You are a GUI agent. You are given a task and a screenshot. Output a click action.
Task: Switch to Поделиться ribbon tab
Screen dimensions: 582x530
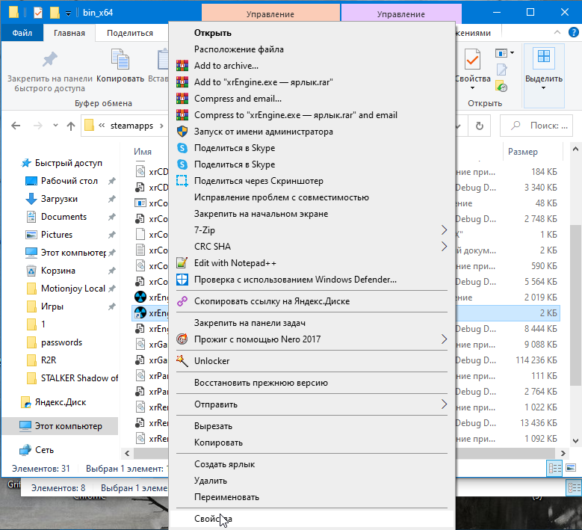pyautogui.click(x=130, y=33)
